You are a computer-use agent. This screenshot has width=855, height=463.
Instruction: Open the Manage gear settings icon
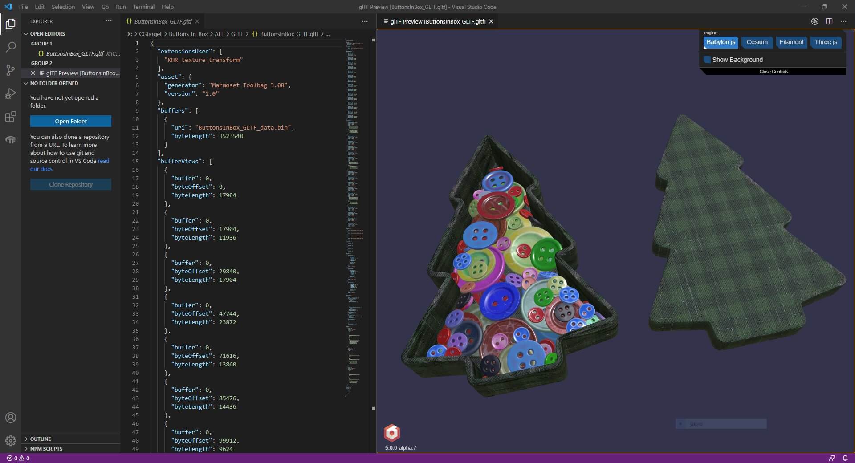tap(11, 441)
